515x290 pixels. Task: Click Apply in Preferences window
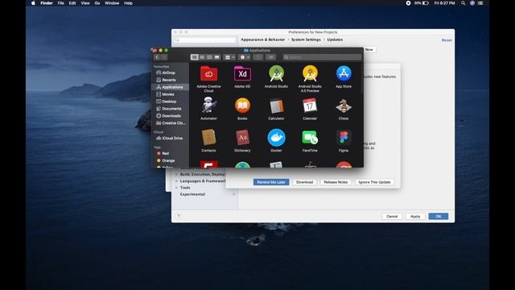(415, 217)
